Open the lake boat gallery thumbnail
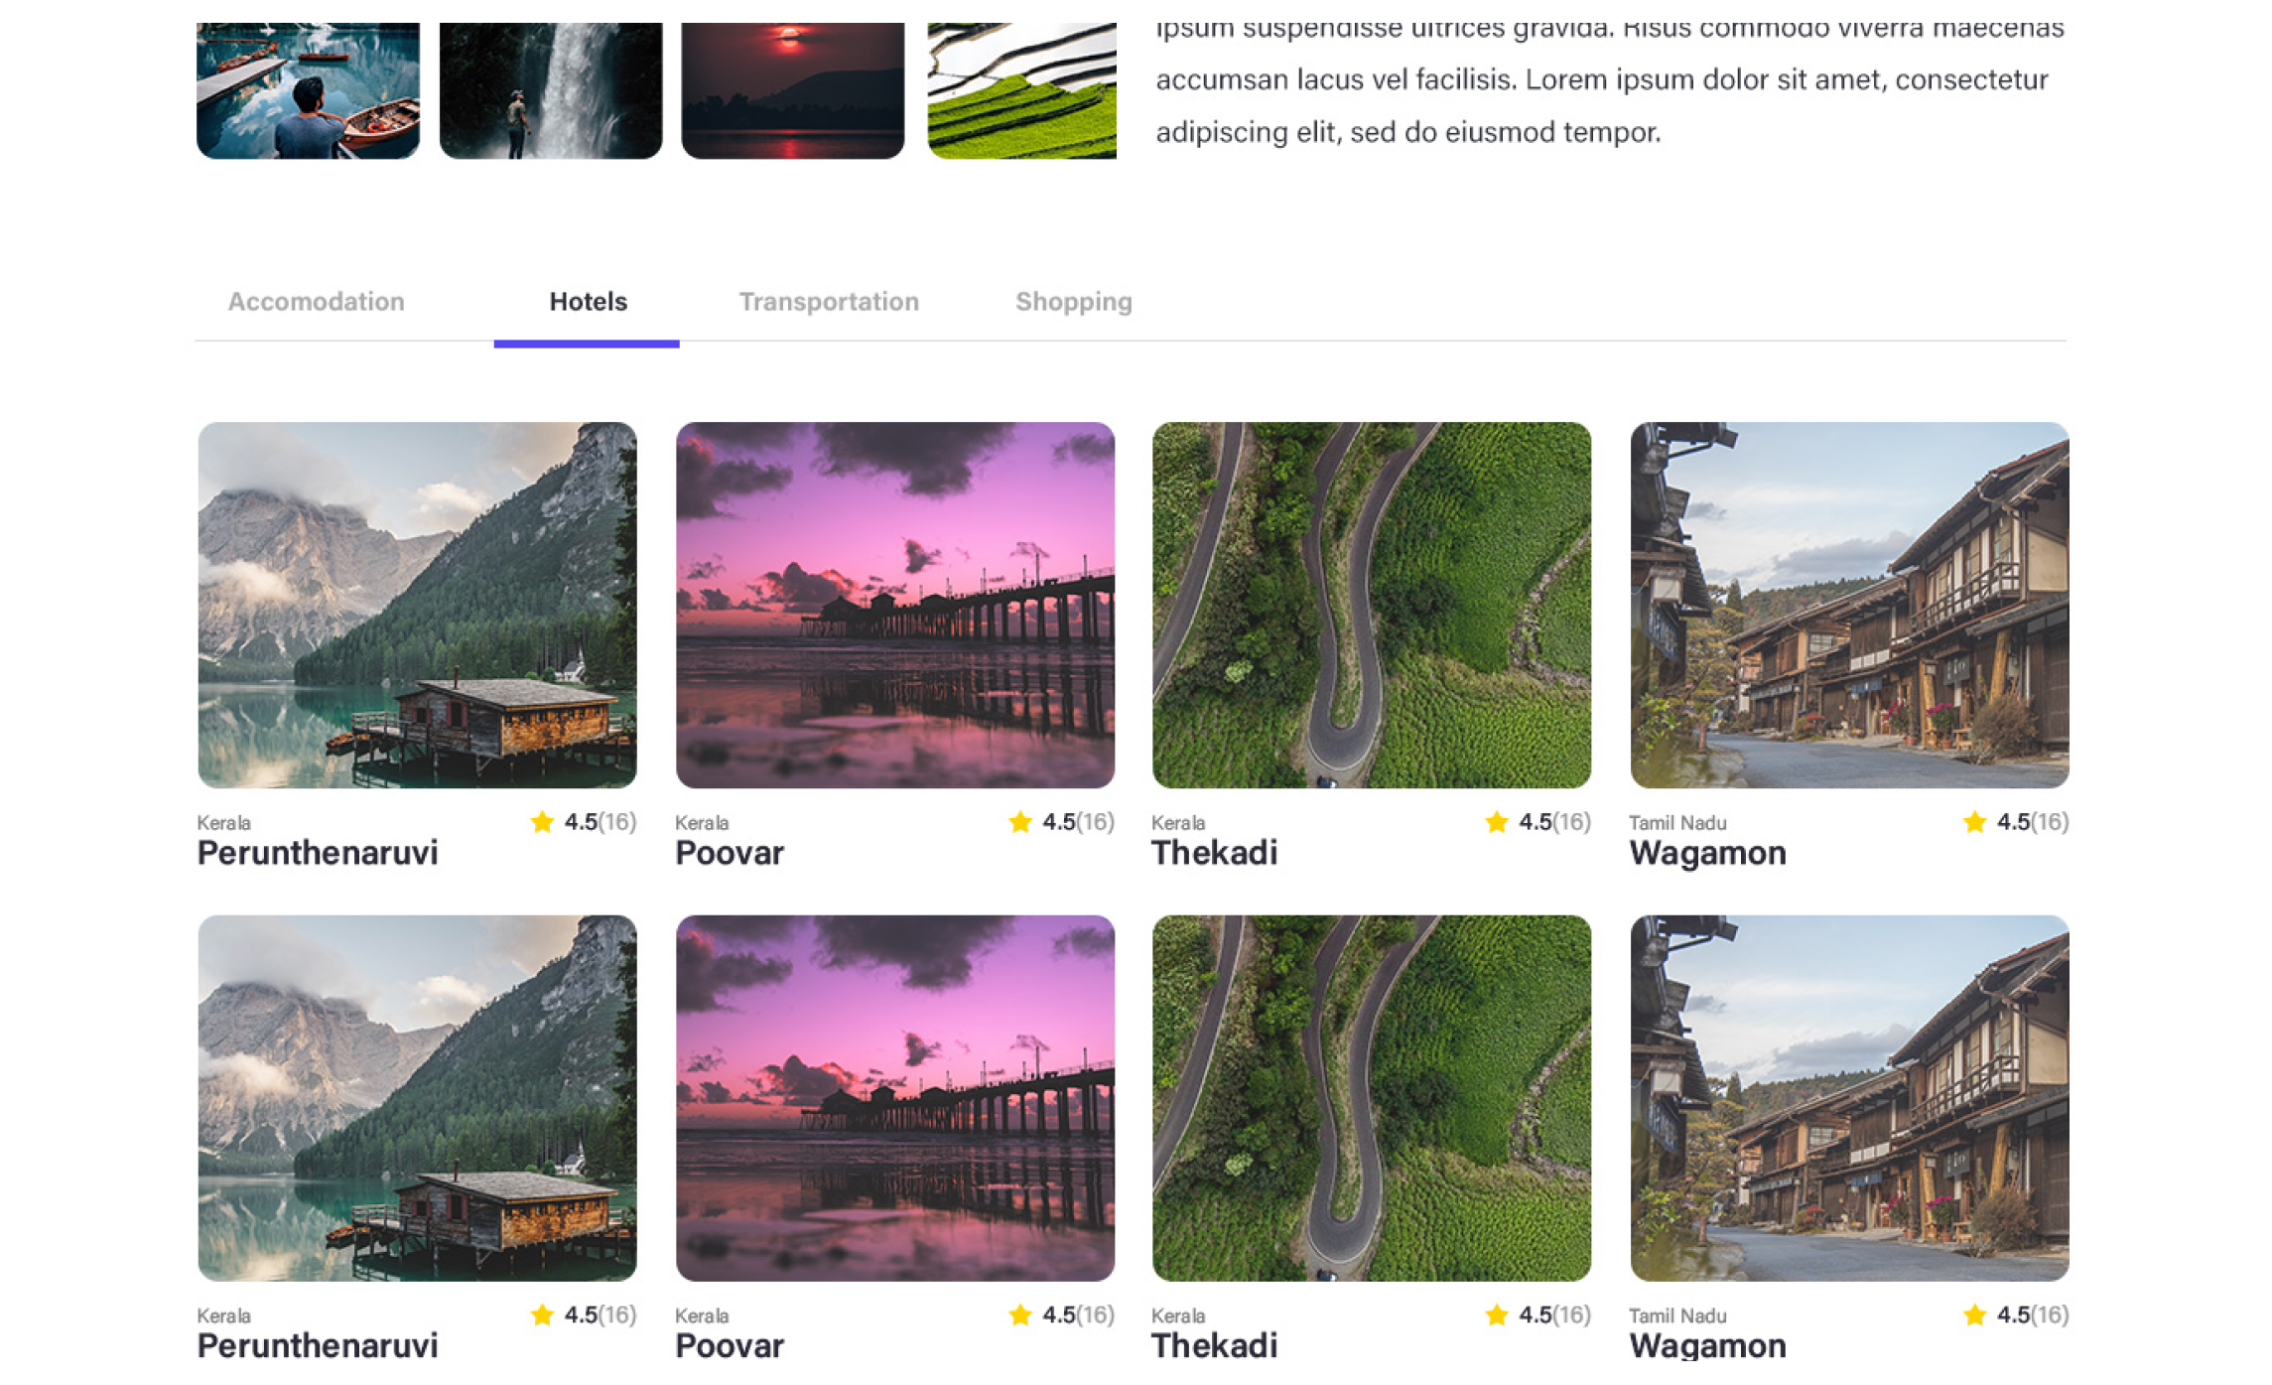2272x1385 pixels. click(x=308, y=90)
